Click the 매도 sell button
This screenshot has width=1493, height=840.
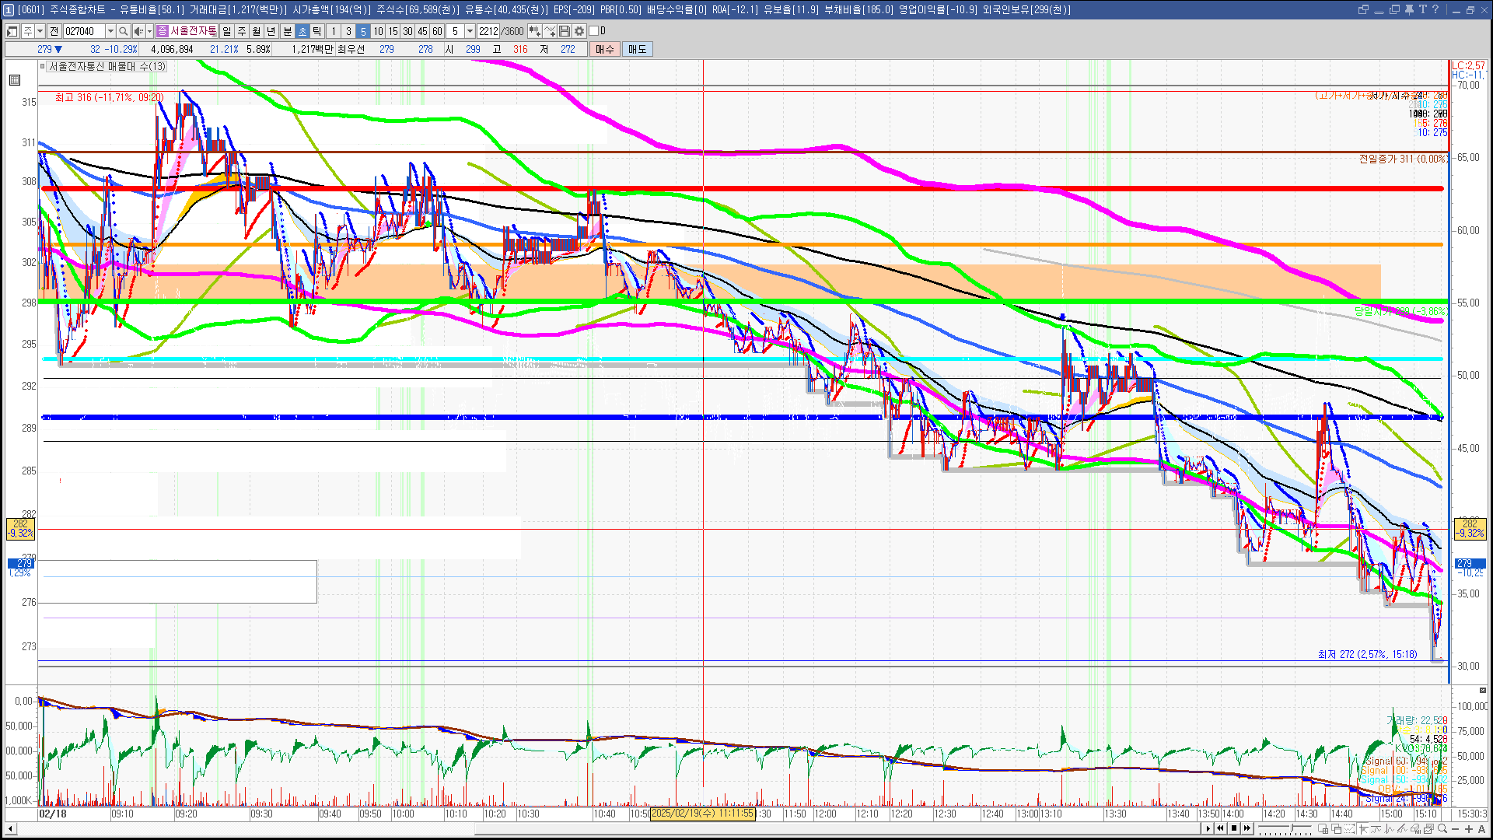coord(638,49)
